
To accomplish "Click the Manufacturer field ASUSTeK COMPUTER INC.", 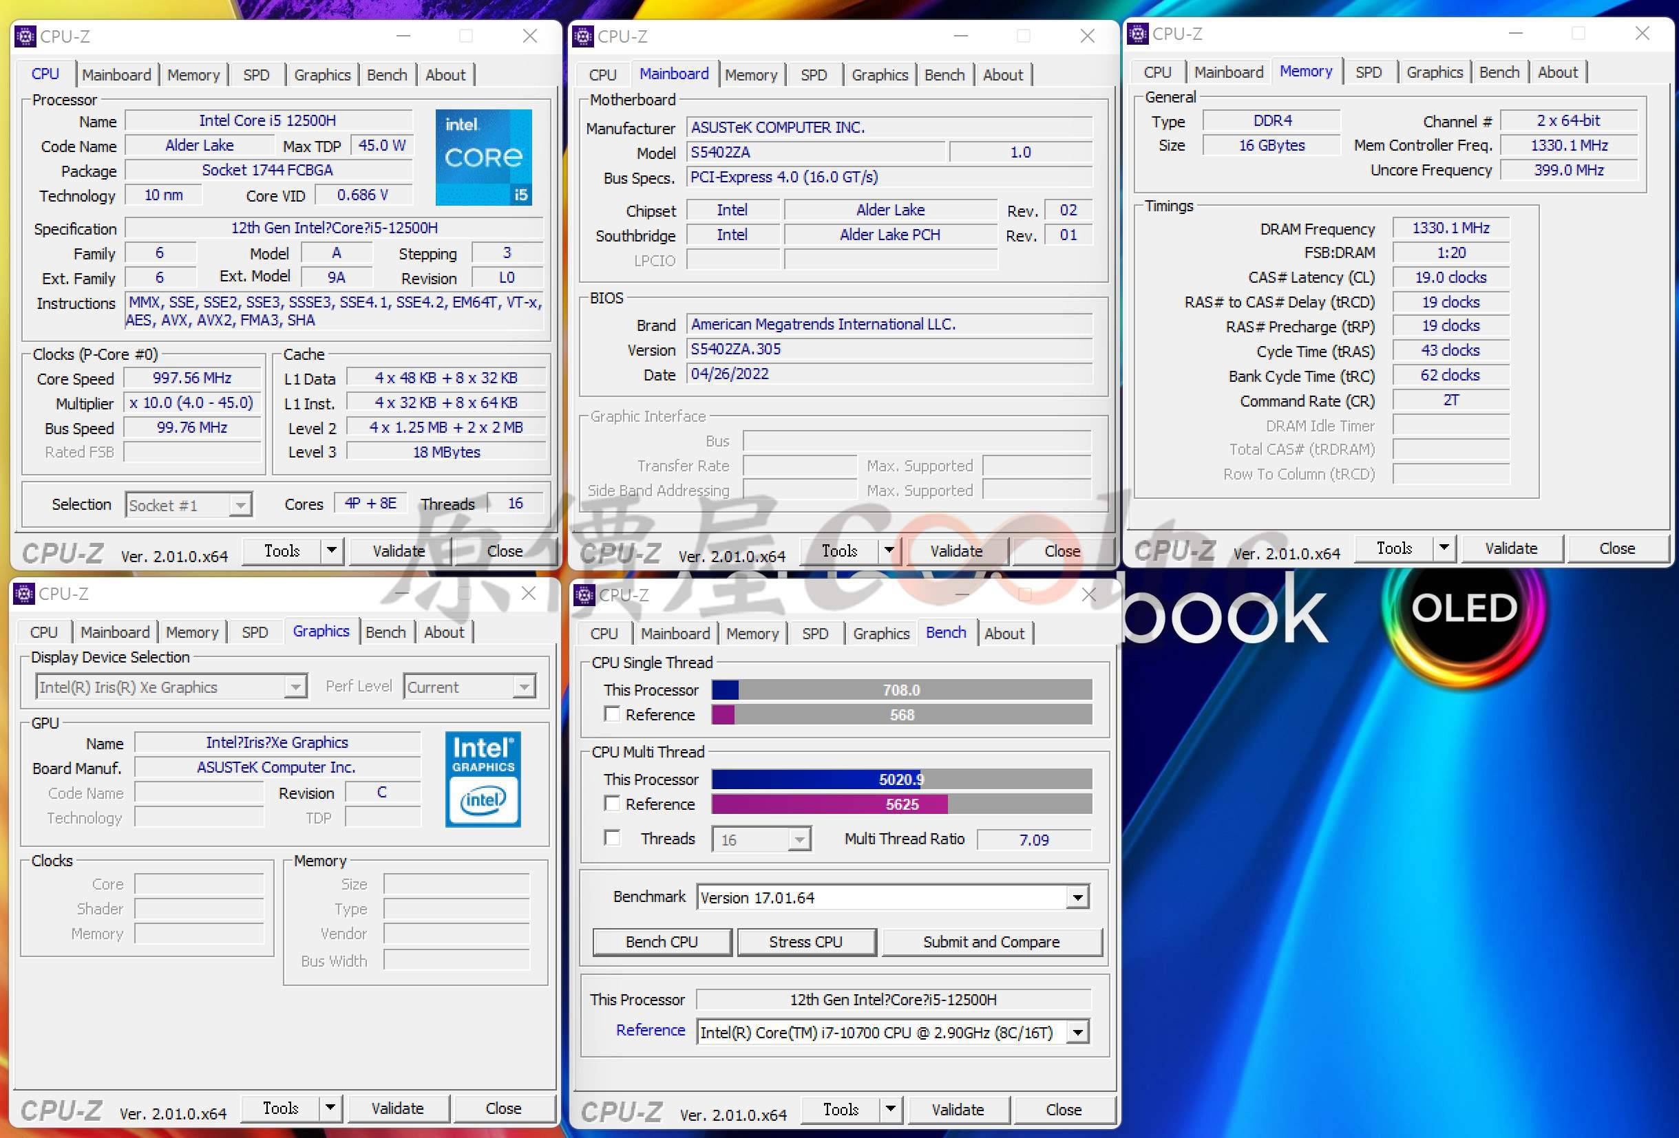I will 889,128.
